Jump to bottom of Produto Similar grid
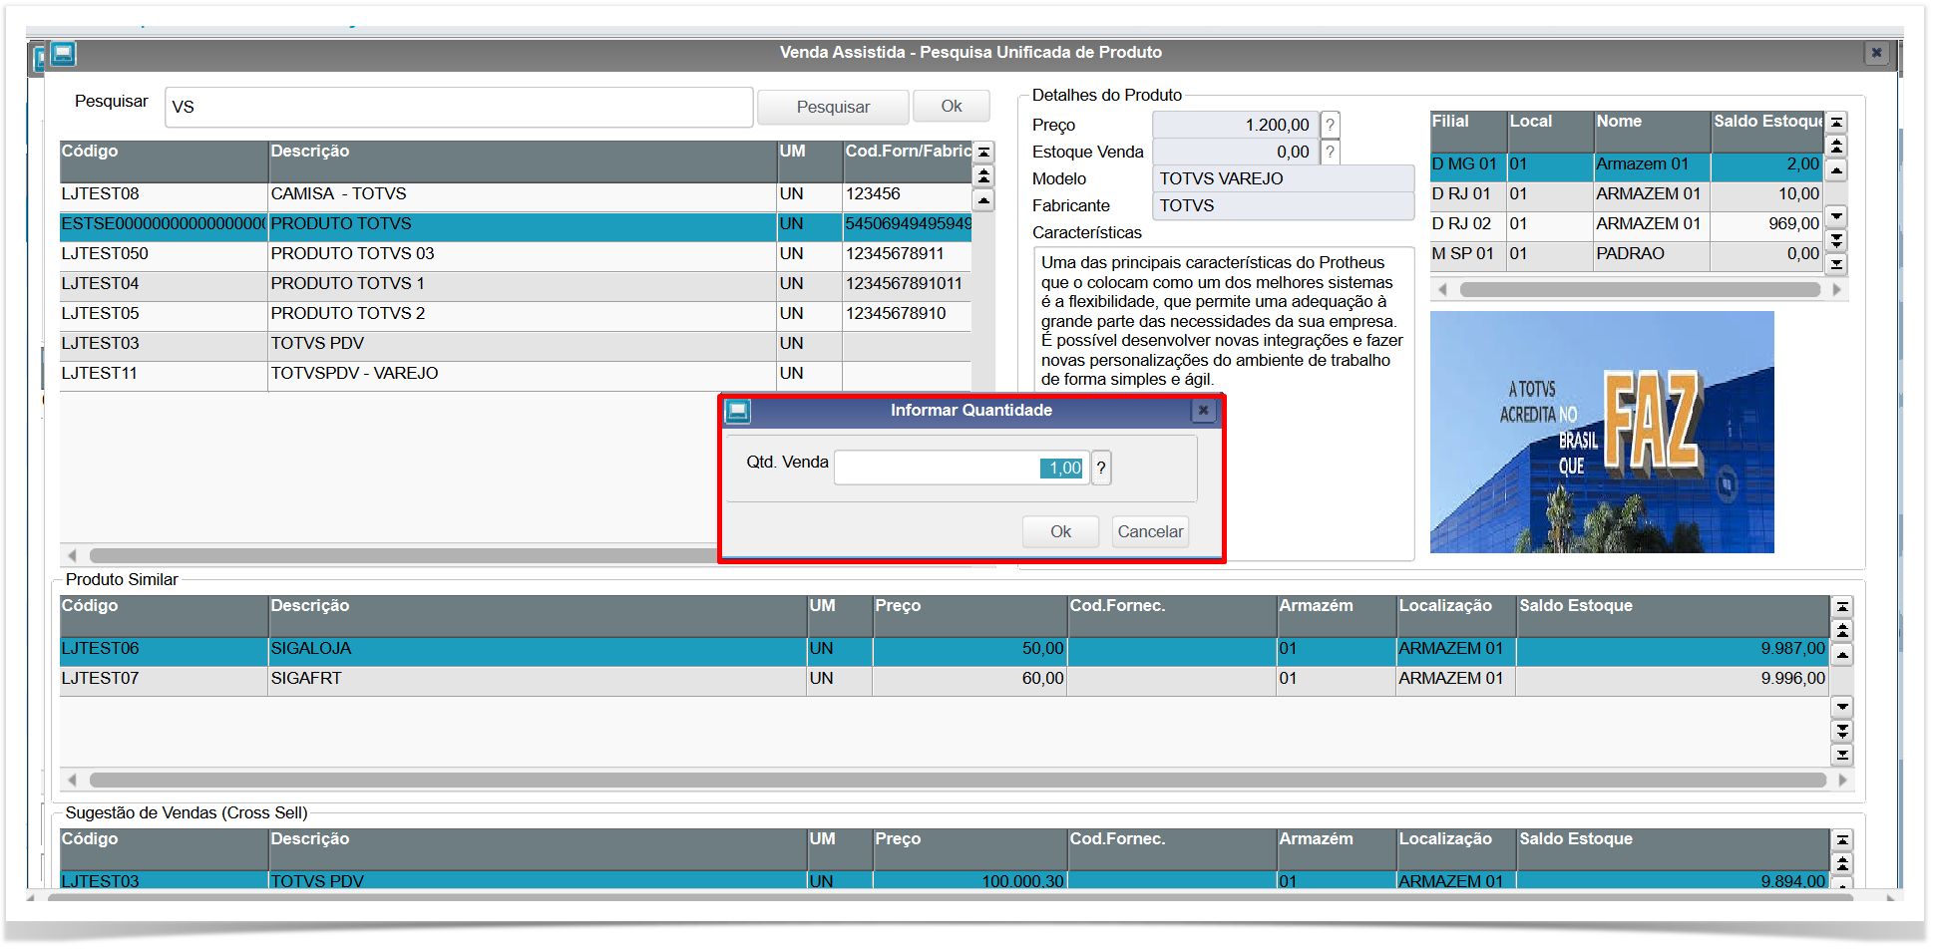 click(x=1842, y=755)
